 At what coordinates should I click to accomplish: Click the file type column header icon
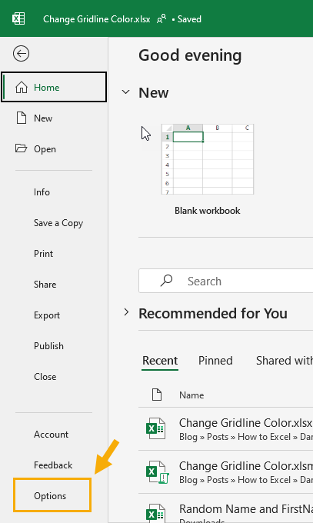(157, 395)
